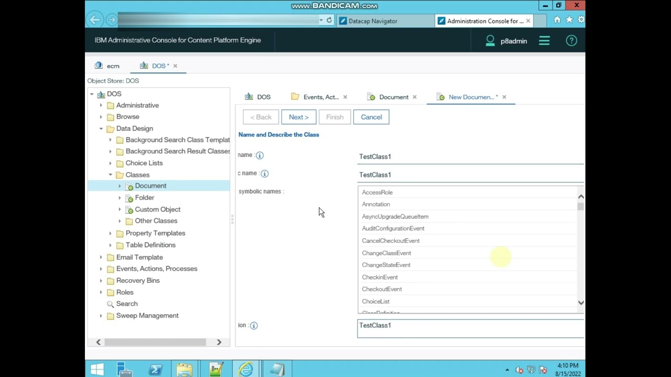Expand the Document class node

tap(120, 186)
